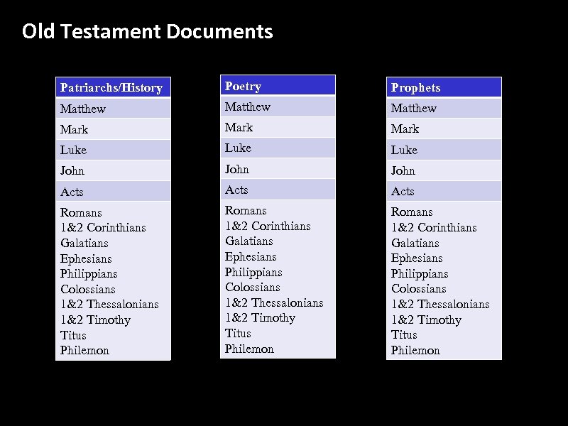Image resolution: width=568 pixels, height=426 pixels.
Task: Click Titus in the Prophets table
Action: coord(404,334)
